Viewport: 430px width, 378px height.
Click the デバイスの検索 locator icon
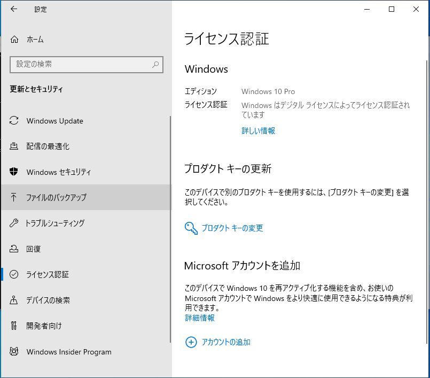14,300
